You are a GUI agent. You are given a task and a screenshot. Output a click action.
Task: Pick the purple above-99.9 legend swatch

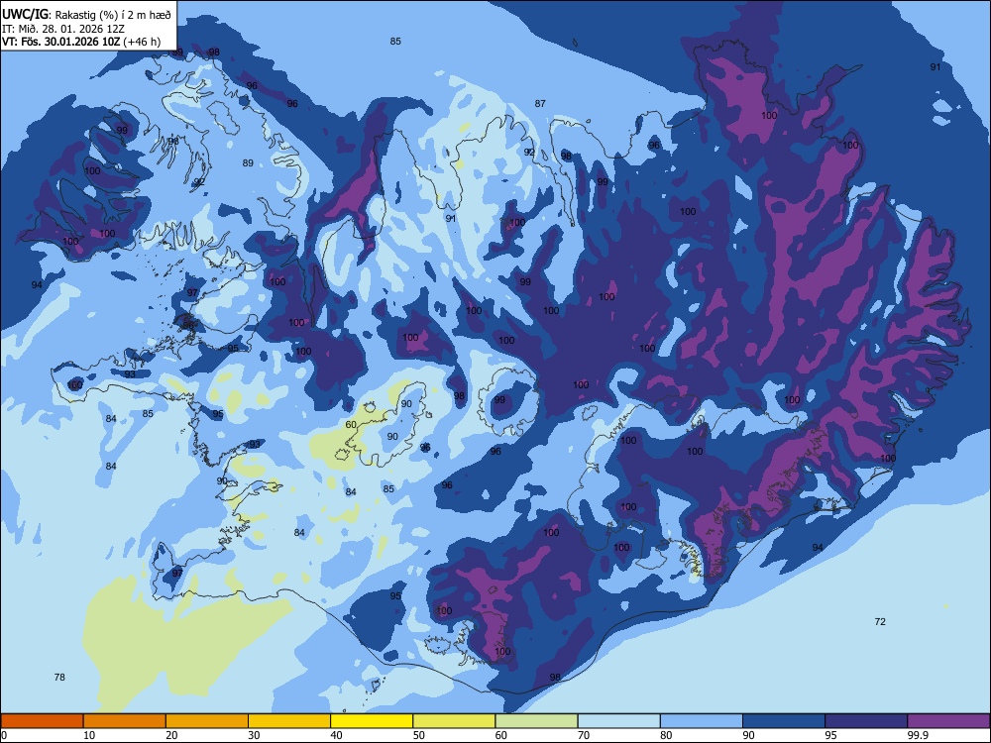948,721
